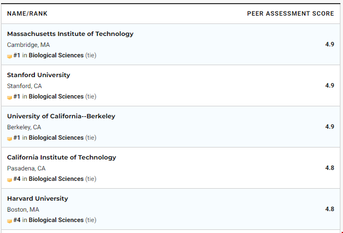This screenshot has width=343, height=233.
Task: Open the Stanford University school link
Action: pyautogui.click(x=39, y=75)
